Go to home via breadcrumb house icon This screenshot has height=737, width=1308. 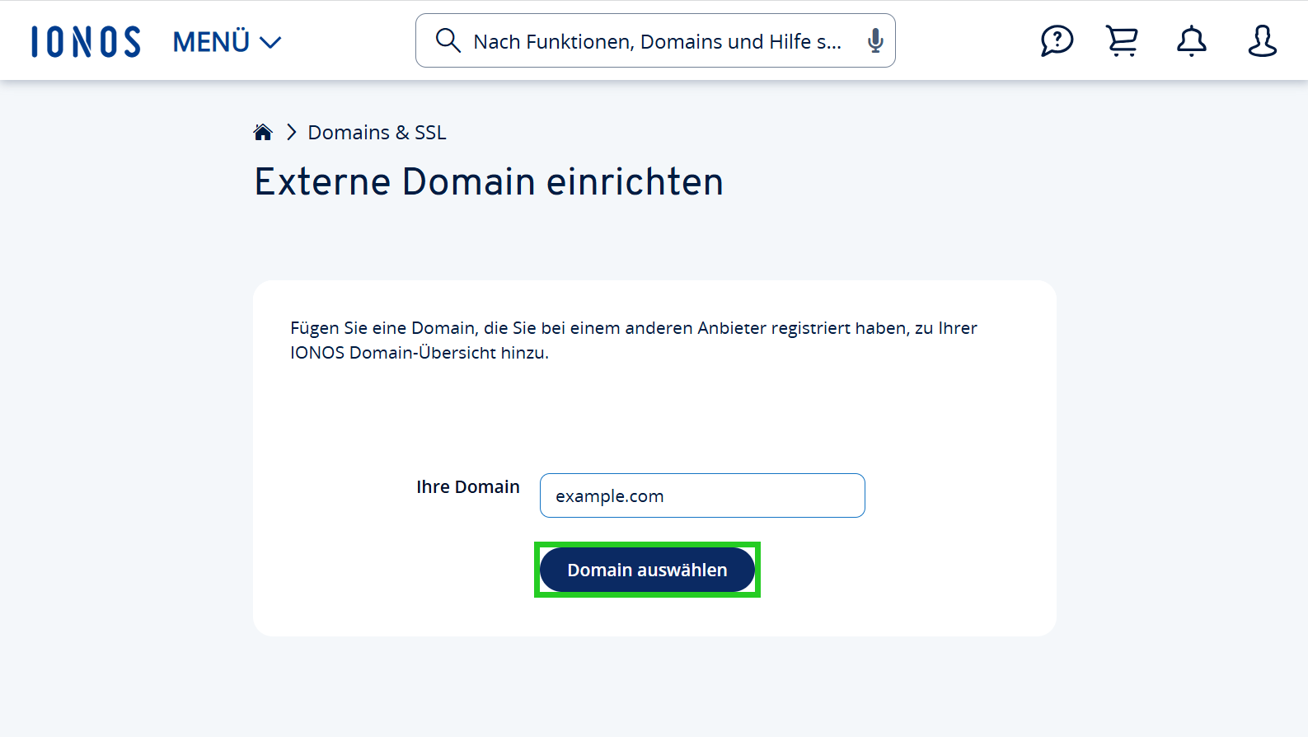click(x=263, y=132)
